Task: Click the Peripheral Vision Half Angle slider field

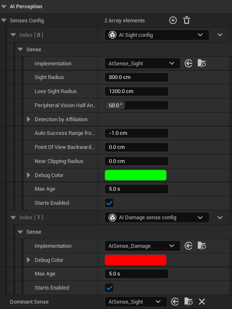Action: (x=137, y=105)
